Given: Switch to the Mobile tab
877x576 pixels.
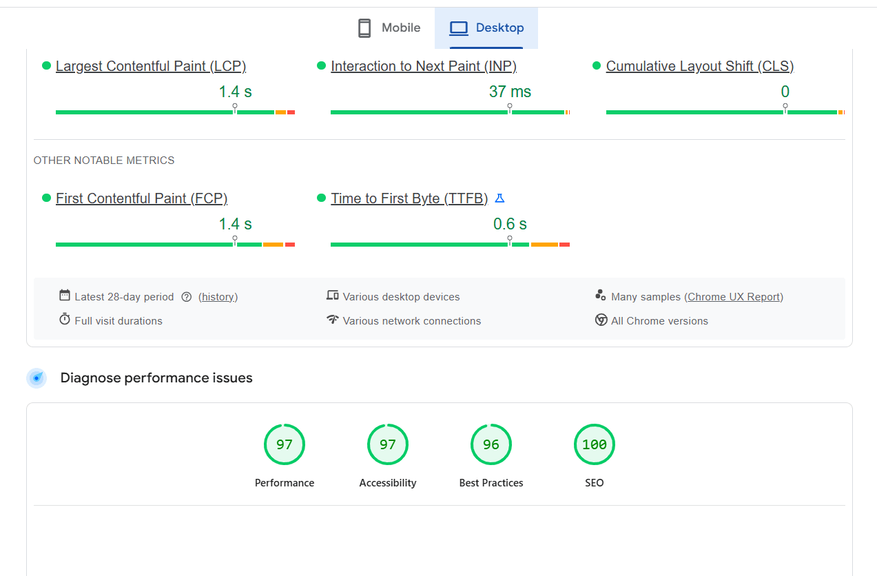Looking at the screenshot, I should coord(389,28).
